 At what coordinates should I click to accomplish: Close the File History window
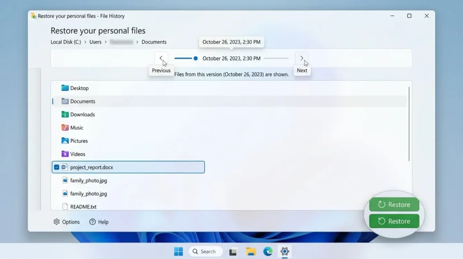(x=426, y=16)
